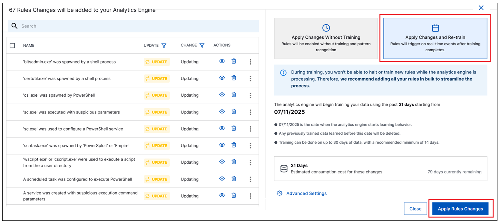Expand more actions for 'sc.exe' PowerShell service rule

point(251,129)
